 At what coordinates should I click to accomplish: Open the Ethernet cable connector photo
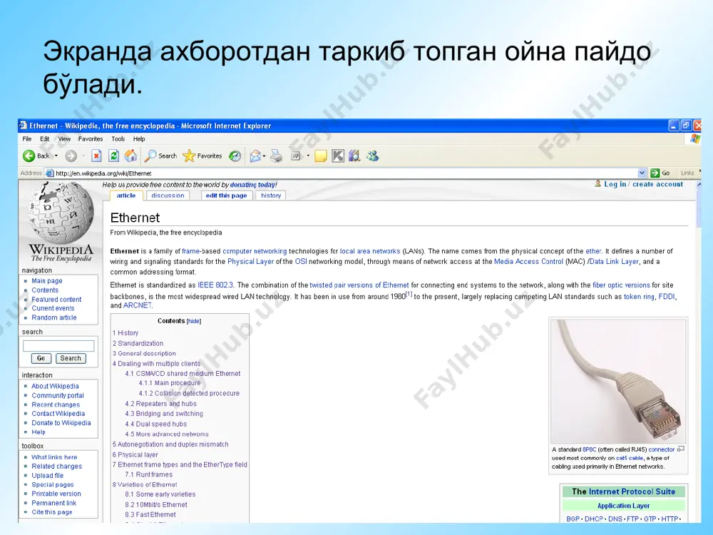(618, 381)
